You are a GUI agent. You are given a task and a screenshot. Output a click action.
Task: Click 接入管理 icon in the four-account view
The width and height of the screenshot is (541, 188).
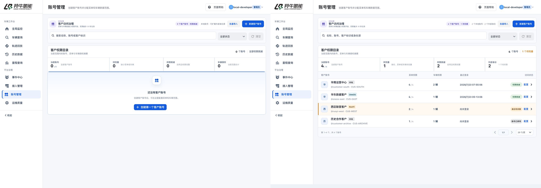click(277, 86)
